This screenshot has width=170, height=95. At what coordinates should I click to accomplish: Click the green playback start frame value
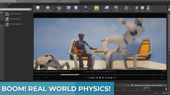click(45, 78)
